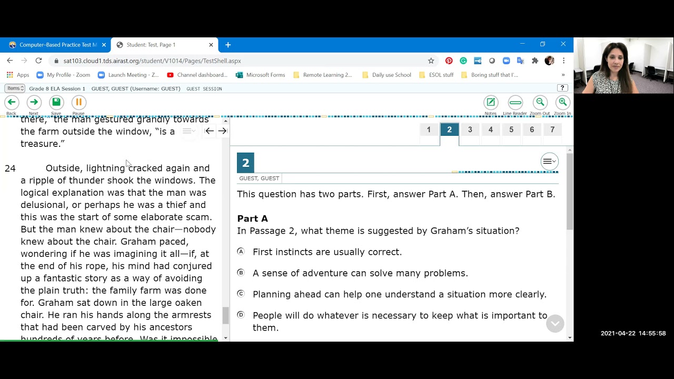Open the Boring stuff bookmark folder
674x379 pixels.
(490, 75)
